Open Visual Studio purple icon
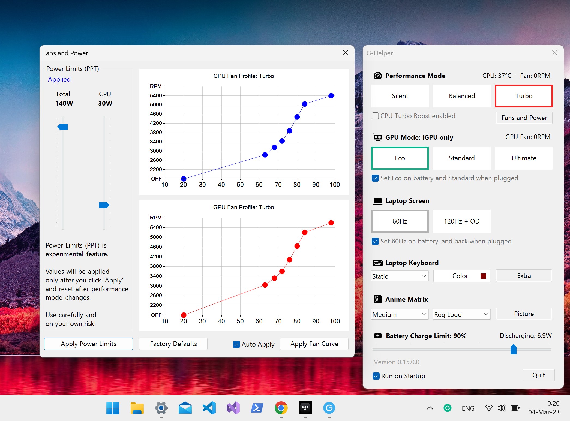 tap(233, 408)
